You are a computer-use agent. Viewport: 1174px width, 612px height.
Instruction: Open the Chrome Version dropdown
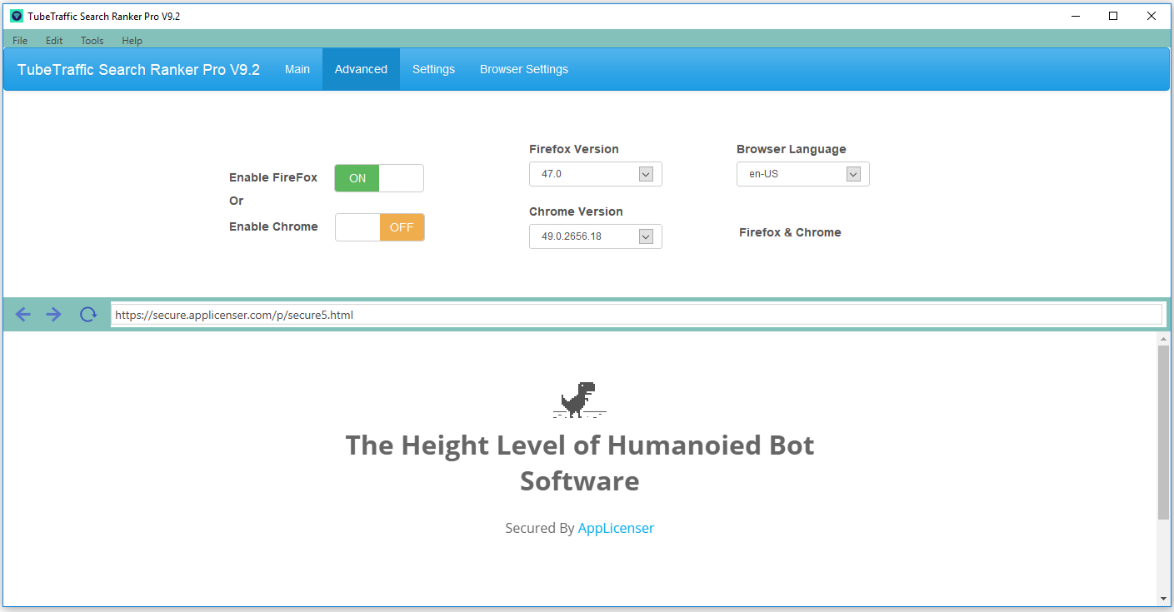tap(645, 236)
